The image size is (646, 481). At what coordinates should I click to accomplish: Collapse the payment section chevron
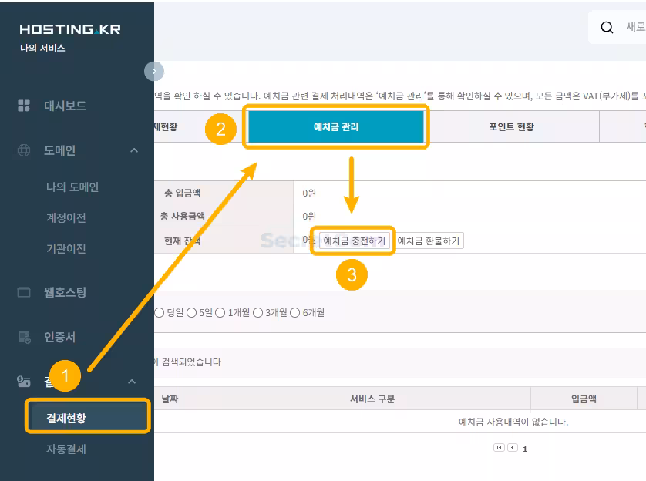[x=132, y=382]
